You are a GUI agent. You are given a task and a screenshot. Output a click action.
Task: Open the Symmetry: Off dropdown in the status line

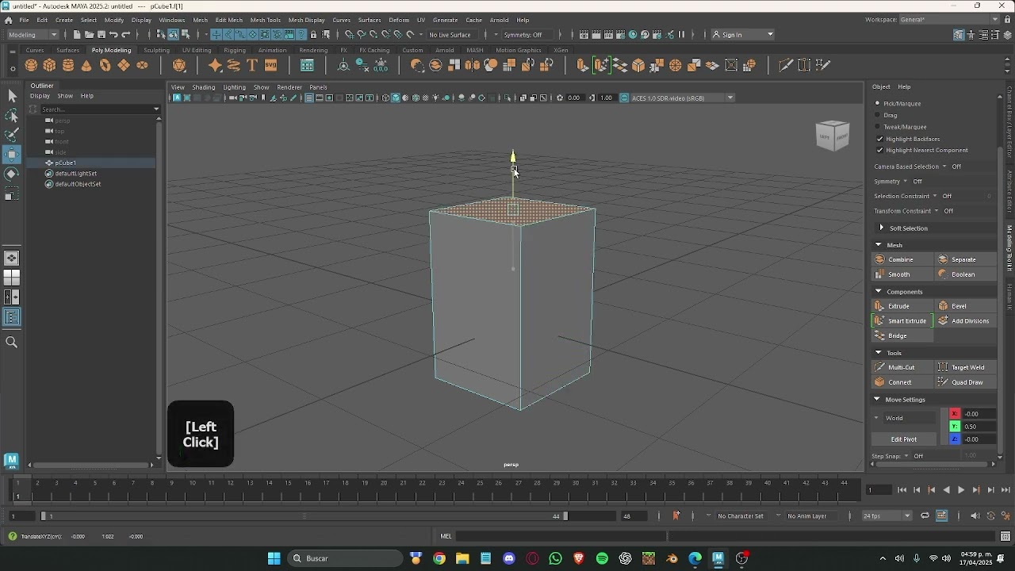point(529,35)
